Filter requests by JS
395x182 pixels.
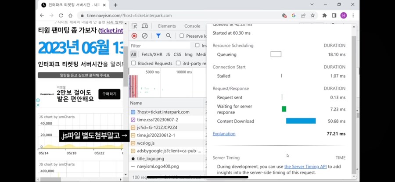click(168, 54)
